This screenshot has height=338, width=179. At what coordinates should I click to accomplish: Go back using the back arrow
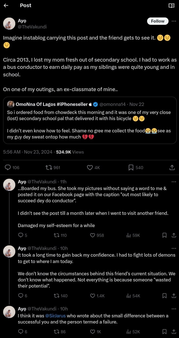coord(6,6)
